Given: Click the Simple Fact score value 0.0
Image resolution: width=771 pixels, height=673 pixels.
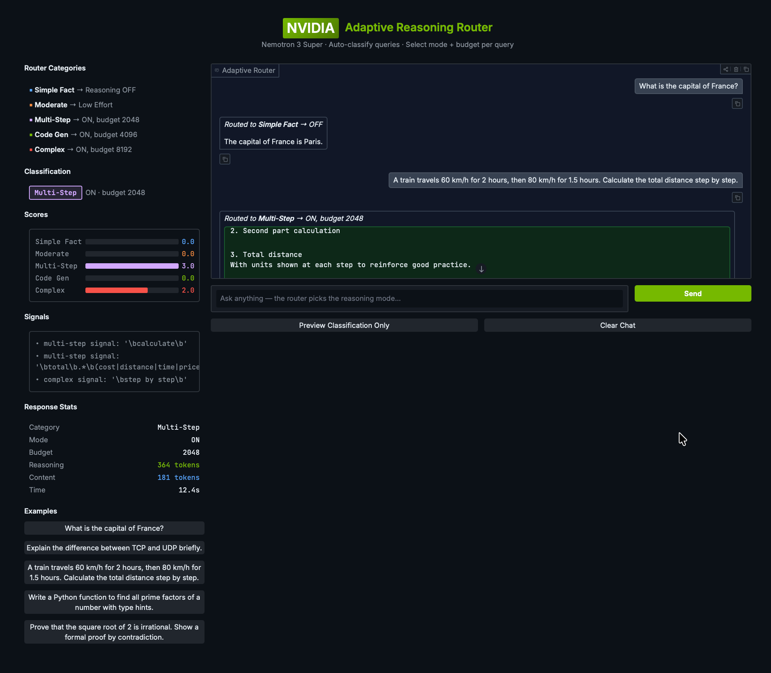Looking at the screenshot, I should (x=188, y=242).
